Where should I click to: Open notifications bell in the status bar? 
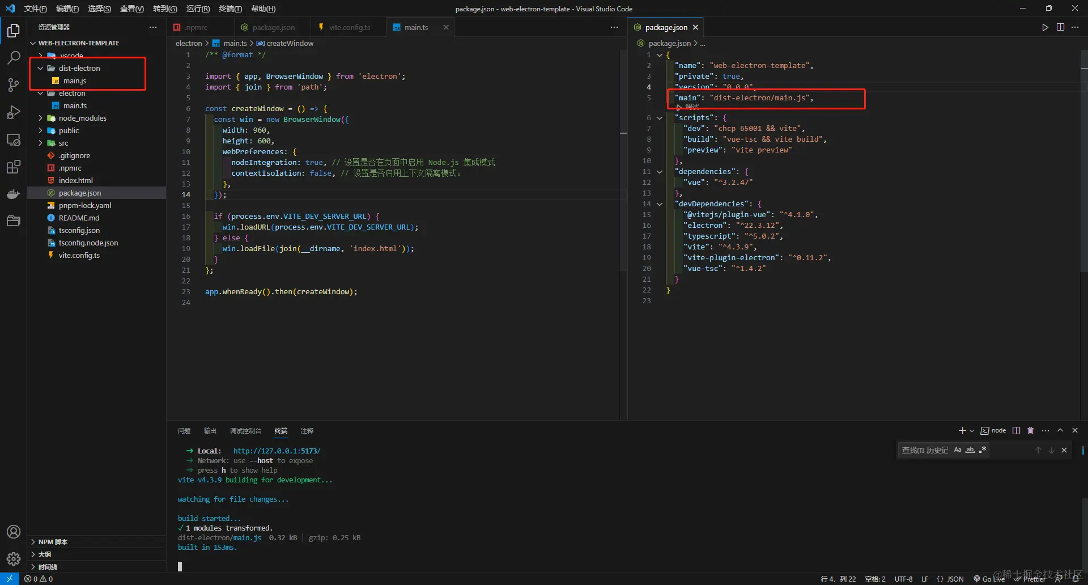pos(1076,579)
